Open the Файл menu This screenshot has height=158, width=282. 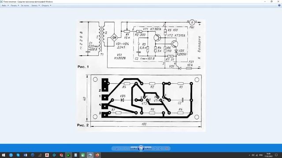5,6
